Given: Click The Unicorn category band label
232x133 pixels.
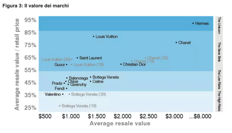Looking at the screenshot, I should coord(219,26).
